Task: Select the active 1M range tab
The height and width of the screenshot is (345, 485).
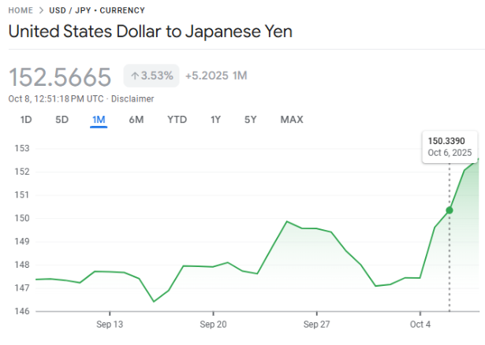Action: (99, 120)
